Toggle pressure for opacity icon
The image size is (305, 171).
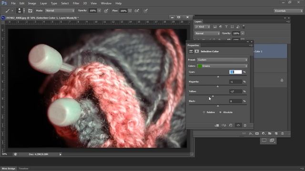(106, 10)
